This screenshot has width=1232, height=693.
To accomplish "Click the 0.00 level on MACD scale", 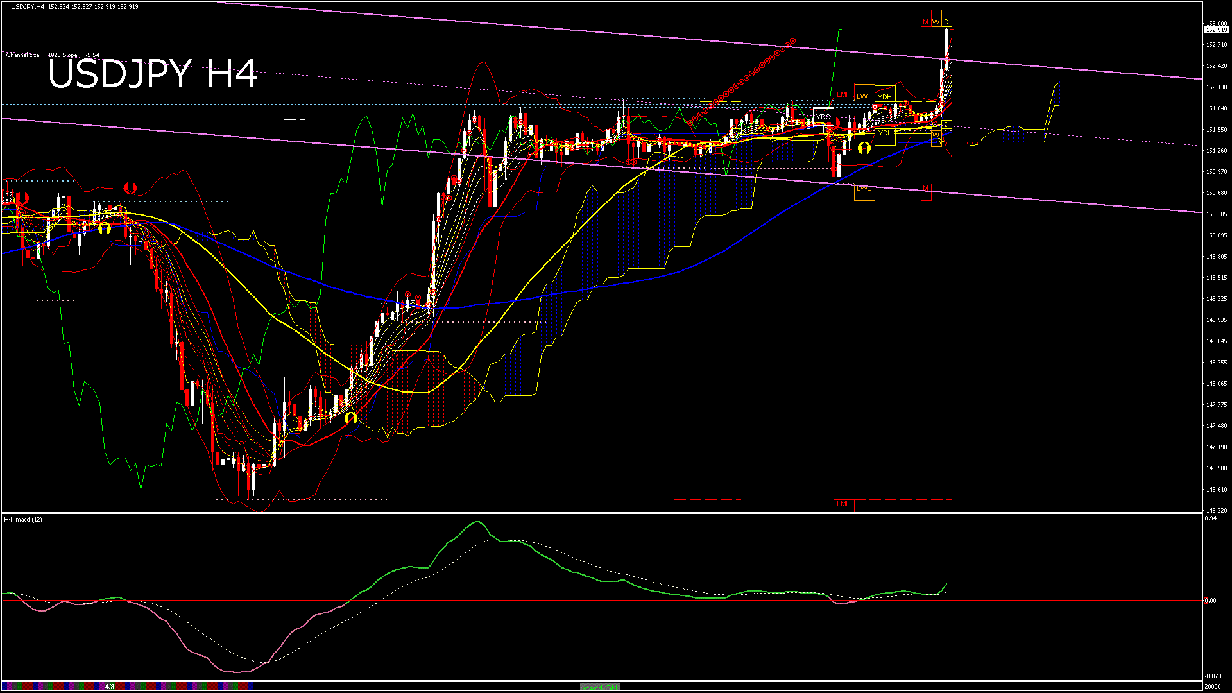I will pyautogui.click(x=1210, y=601).
